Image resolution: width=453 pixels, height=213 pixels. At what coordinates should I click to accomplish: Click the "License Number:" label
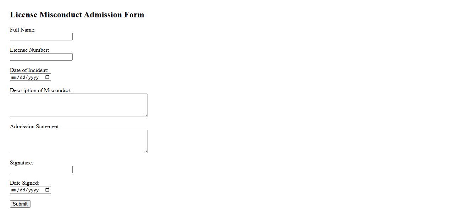coord(29,50)
